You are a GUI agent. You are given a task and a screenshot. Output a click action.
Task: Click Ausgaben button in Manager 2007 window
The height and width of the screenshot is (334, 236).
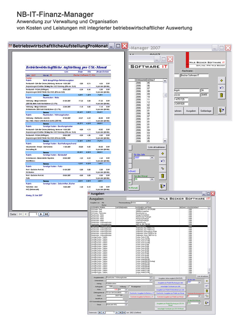(191, 111)
